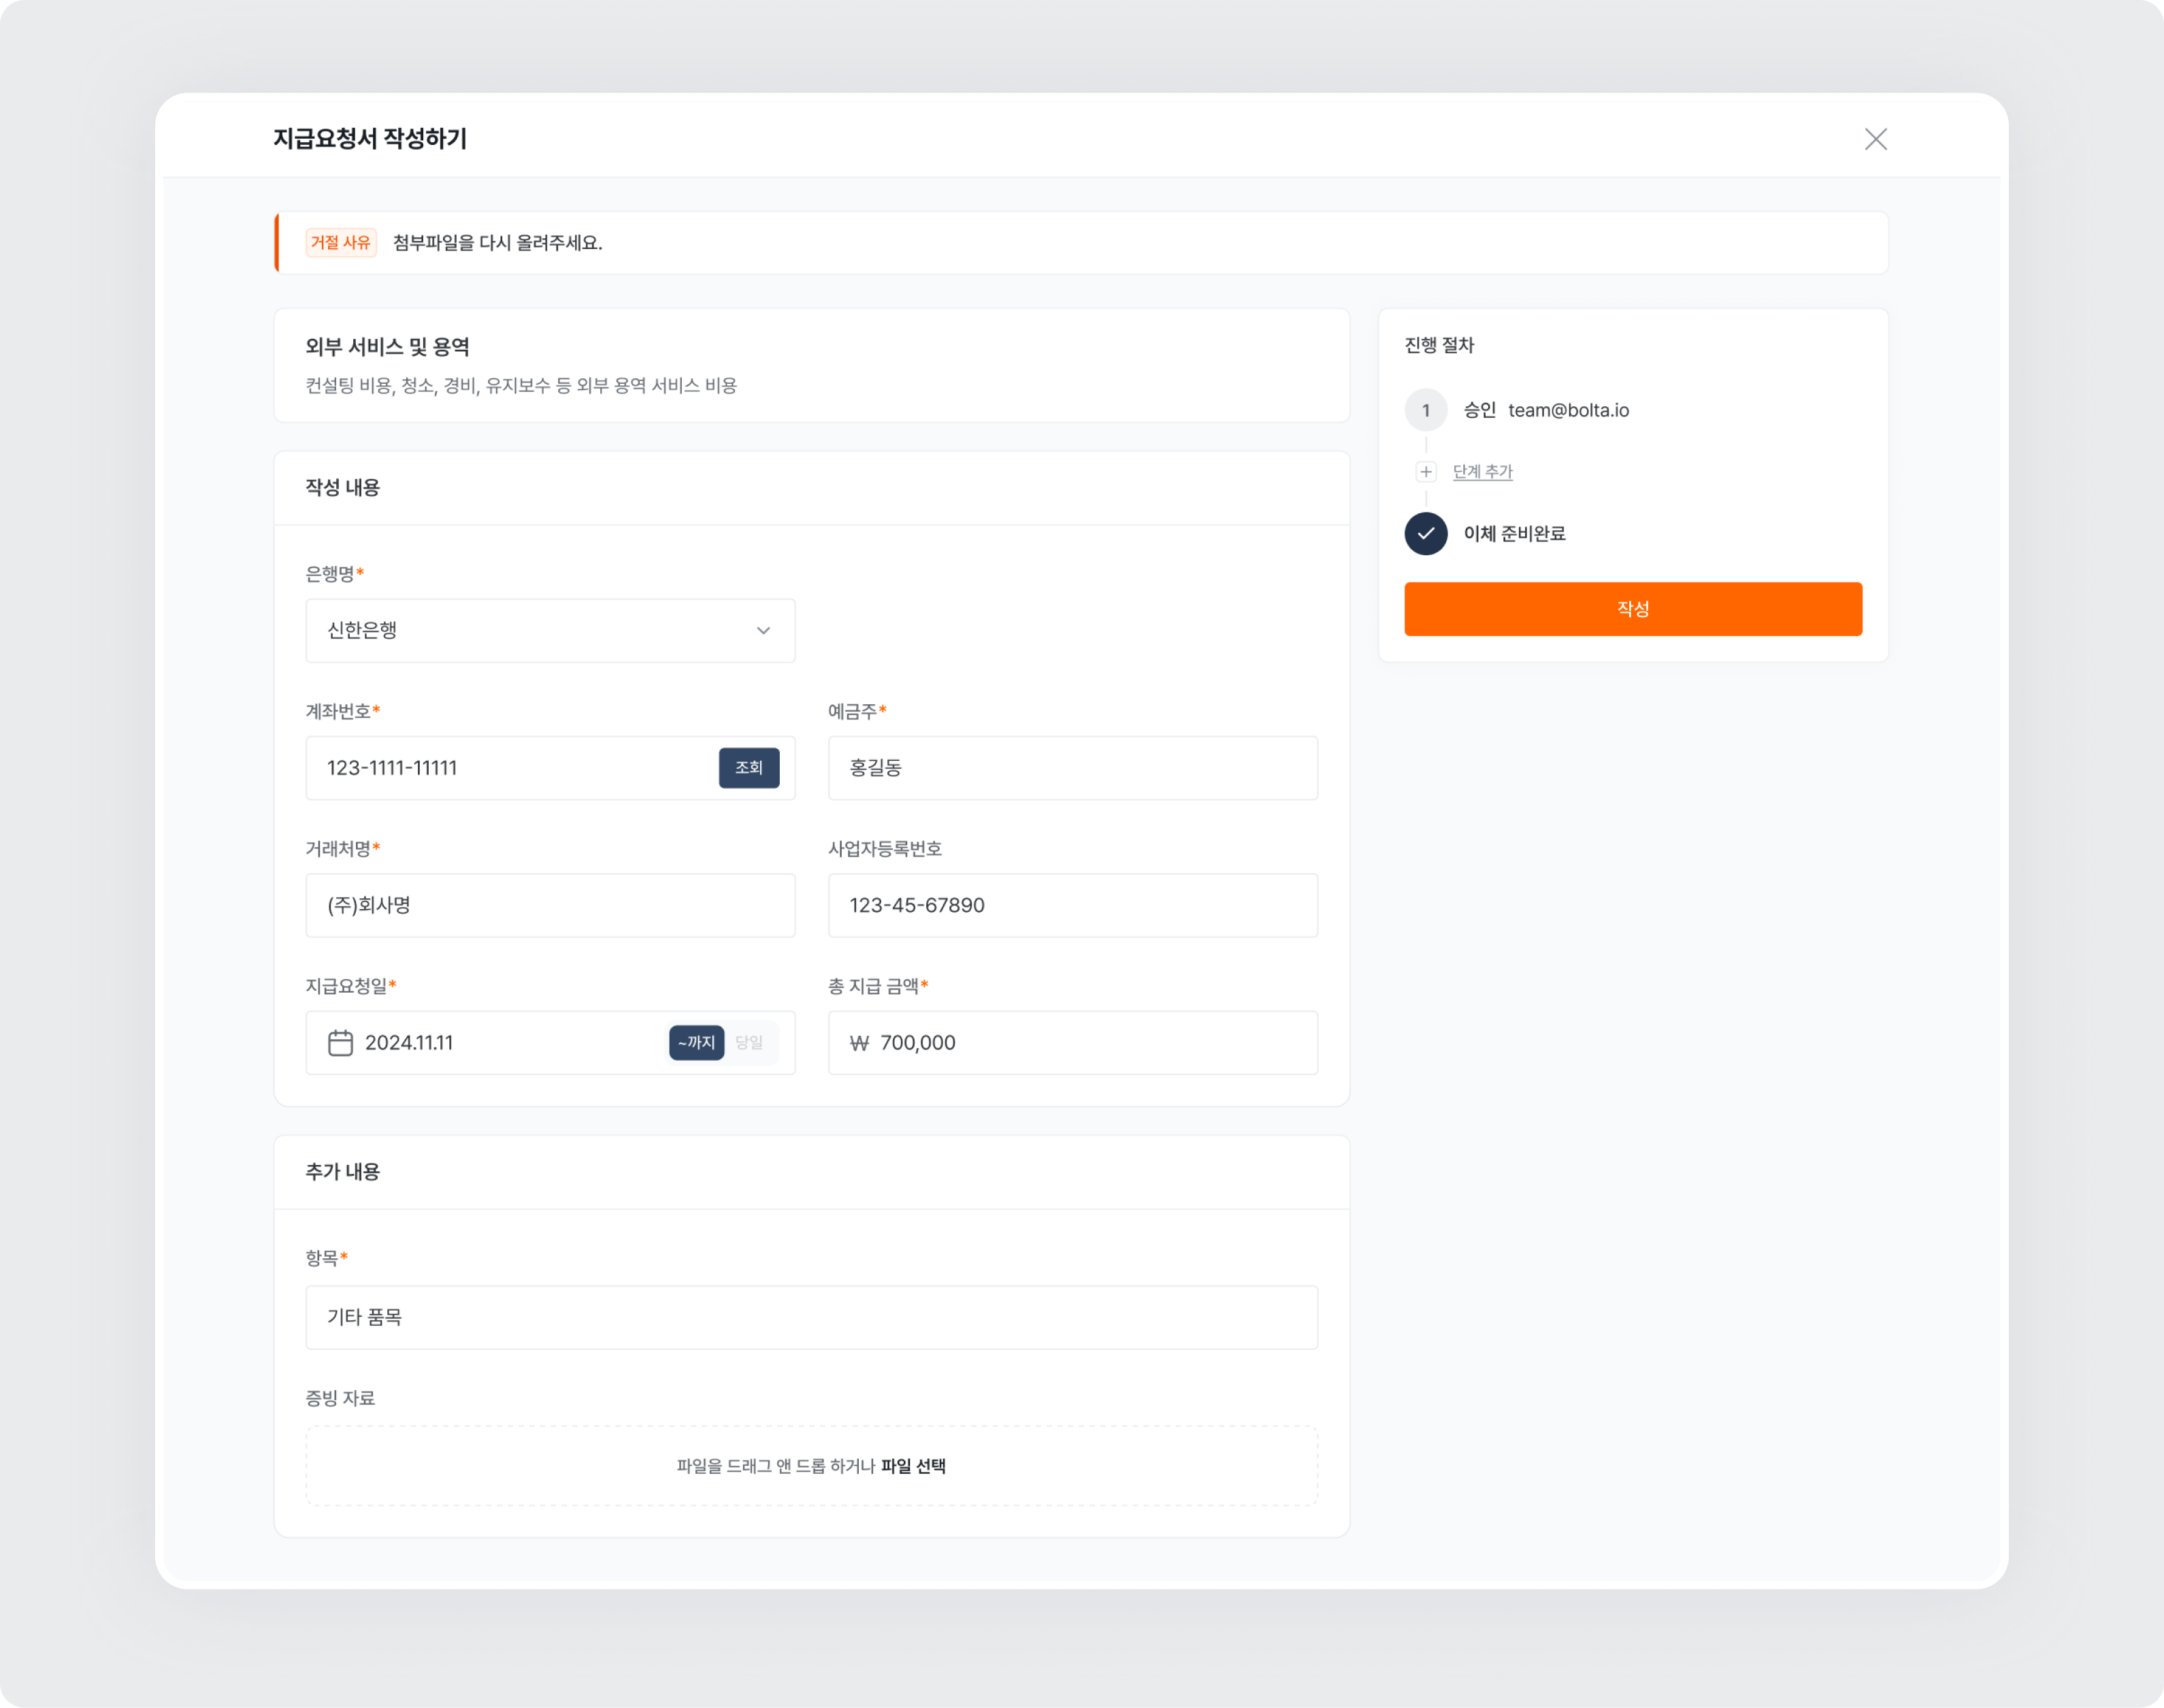Select the ~까지 date option

click(x=696, y=1042)
